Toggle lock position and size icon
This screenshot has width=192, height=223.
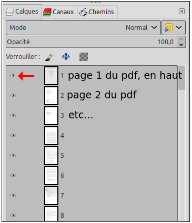pos(66,57)
